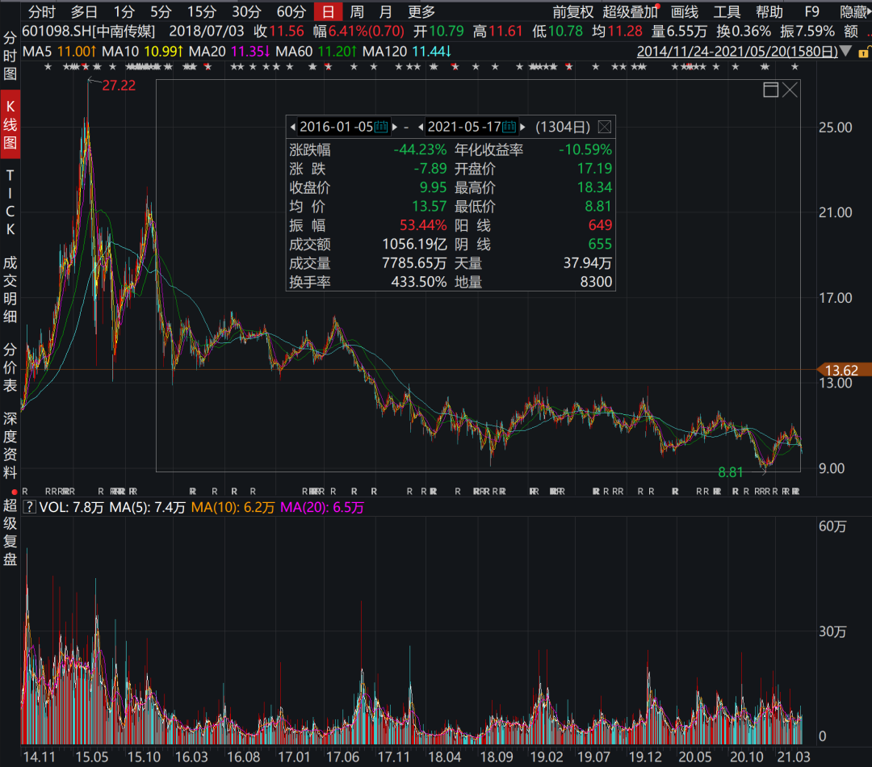Select the 画线 drawing tool
The width and height of the screenshot is (872, 767).
click(x=685, y=12)
